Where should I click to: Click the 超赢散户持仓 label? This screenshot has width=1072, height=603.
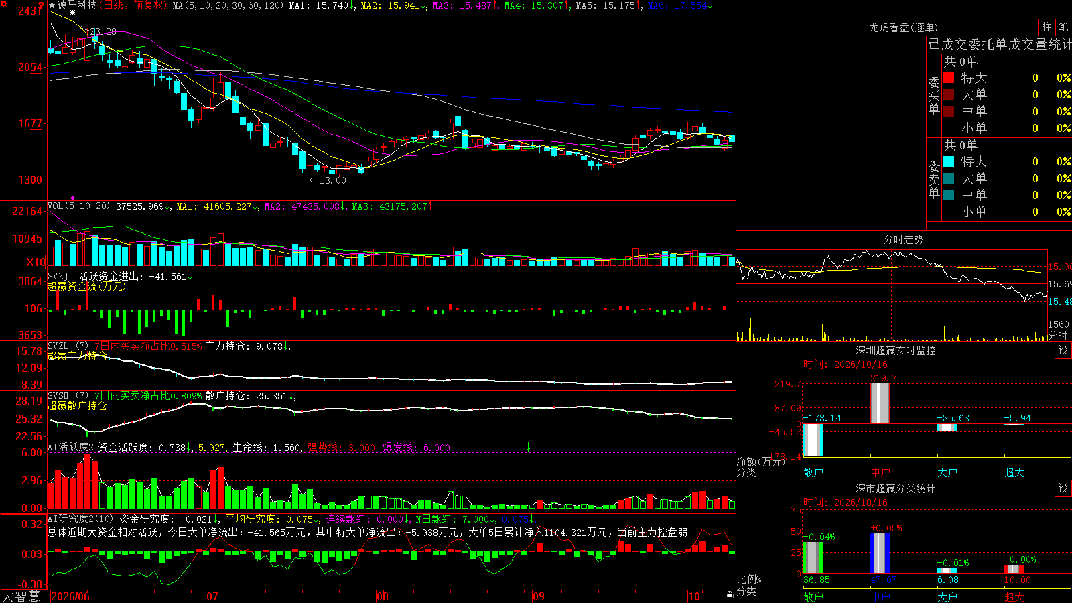click(77, 405)
